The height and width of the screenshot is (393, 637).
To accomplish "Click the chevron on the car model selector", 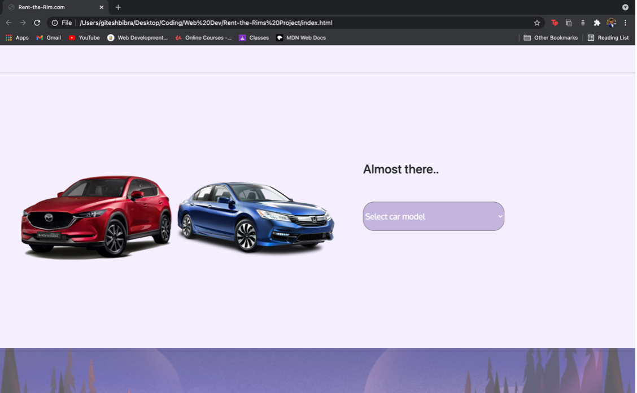I will coord(499,216).
